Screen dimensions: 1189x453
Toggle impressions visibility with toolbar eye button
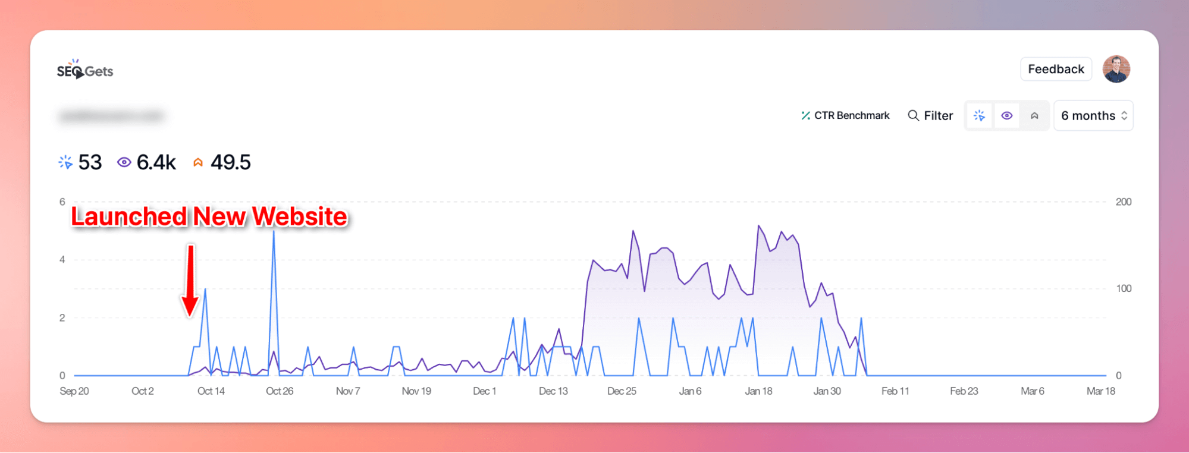pyautogui.click(x=1006, y=115)
